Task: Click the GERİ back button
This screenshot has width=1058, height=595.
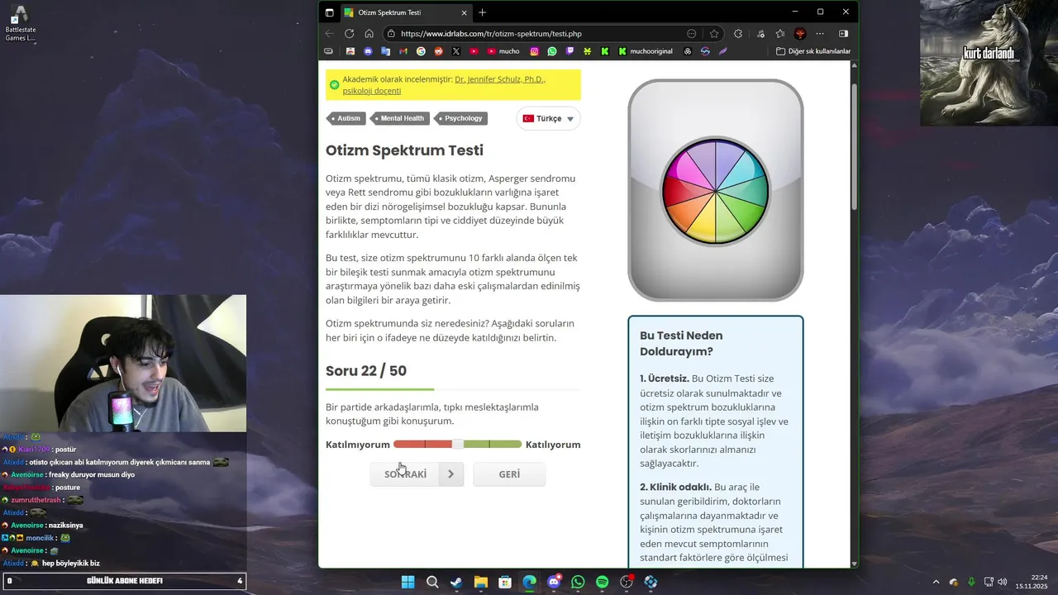Action: (509, 474)
